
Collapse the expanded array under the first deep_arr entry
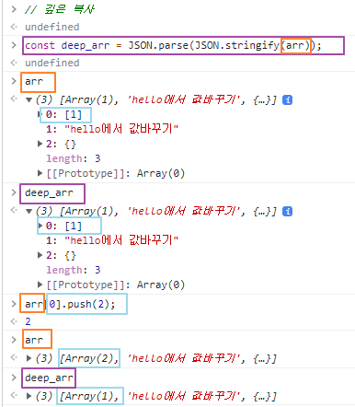[29, 212]
